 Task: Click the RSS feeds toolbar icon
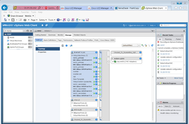pos(13,20)
